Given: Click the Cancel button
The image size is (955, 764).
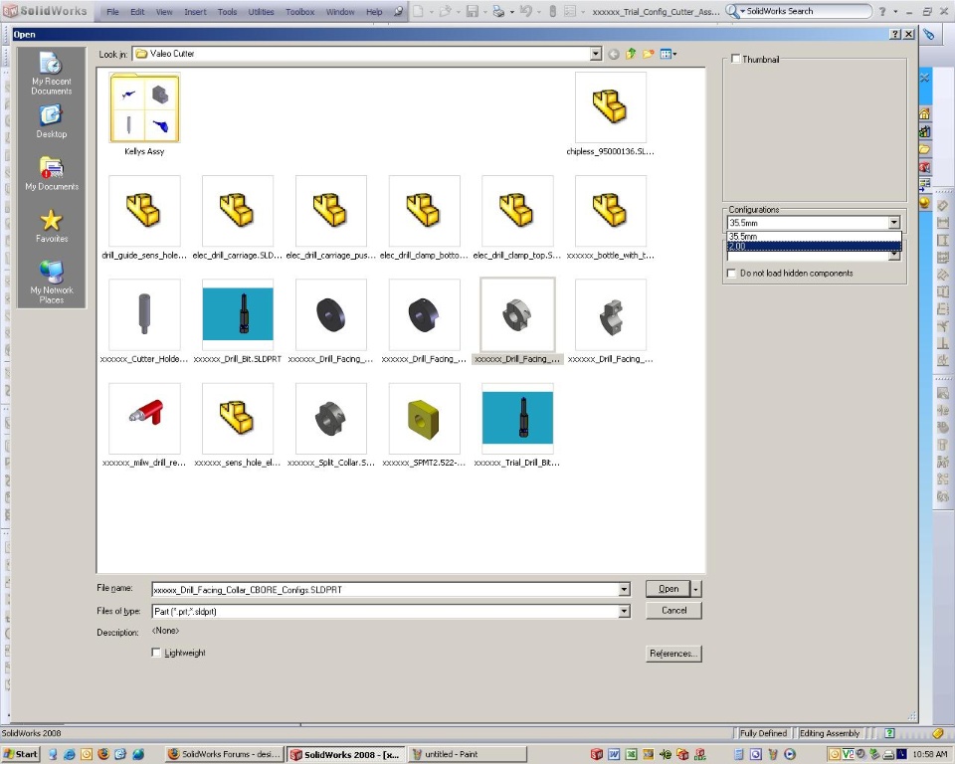Looking at the screenshot, I should pyautogui.click(x=673, y=610).
